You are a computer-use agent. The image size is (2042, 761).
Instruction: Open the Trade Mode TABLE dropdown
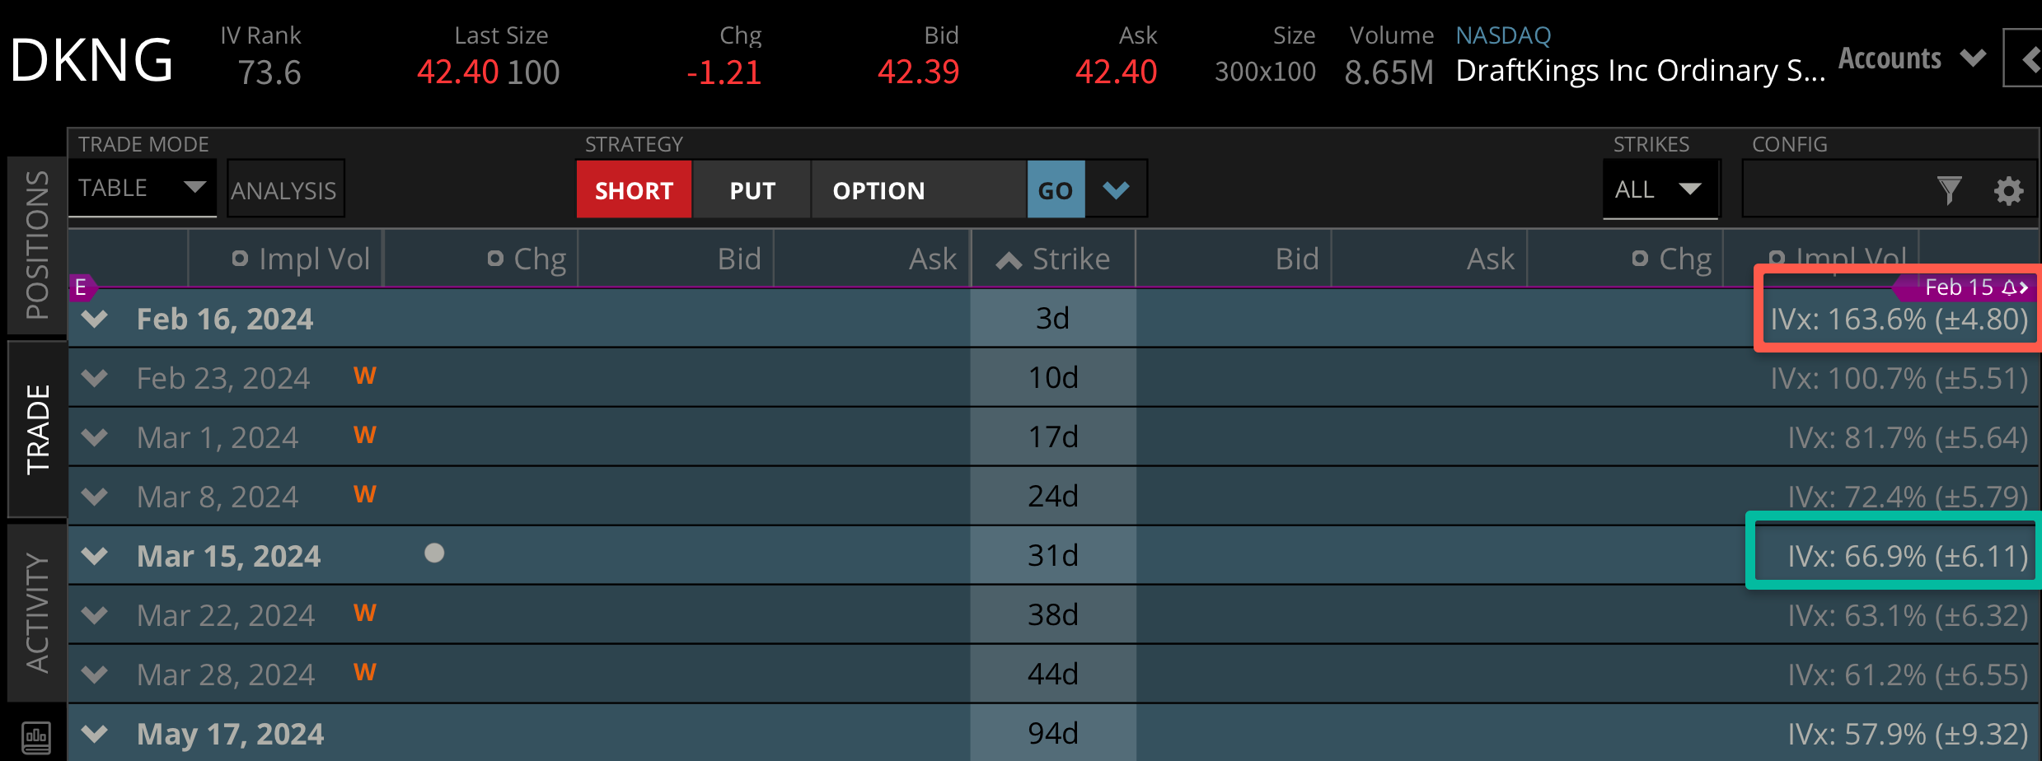pyautogui.click(x=142, y=188)
